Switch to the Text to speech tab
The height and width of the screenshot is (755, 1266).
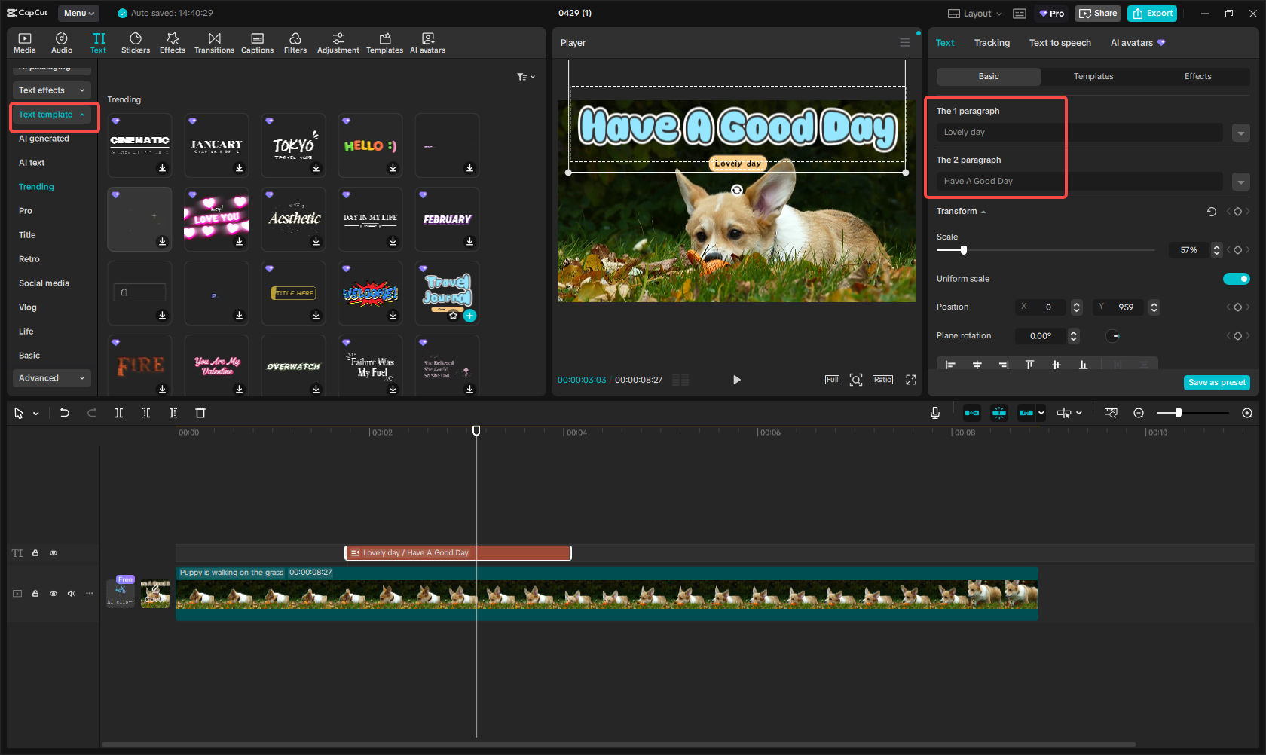click(1060, 43)
